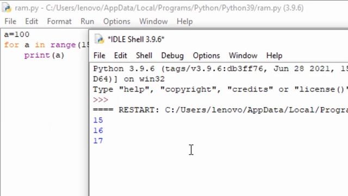
Task: Open the Format menu in ram.py editor
Action: tap(59, 21)
